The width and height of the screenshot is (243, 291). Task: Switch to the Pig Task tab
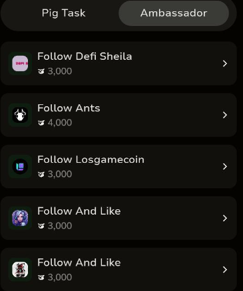tap(63, 13)
